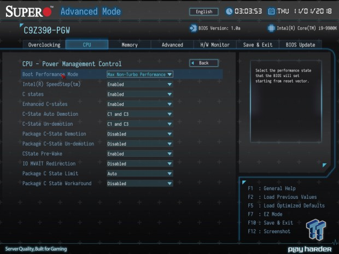
Task: Select the C states label
Action: click(33, 94)
